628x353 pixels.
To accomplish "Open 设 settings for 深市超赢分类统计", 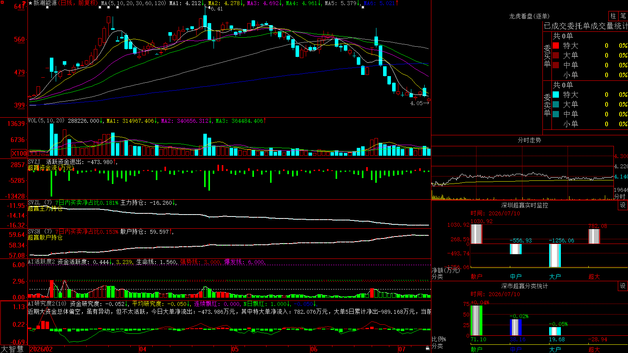I will click(623, 286).
